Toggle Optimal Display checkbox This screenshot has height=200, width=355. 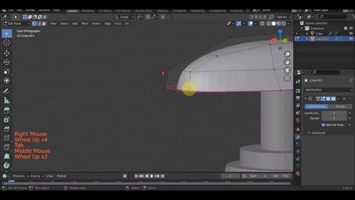pyautogui.click(x=323, y=124)
